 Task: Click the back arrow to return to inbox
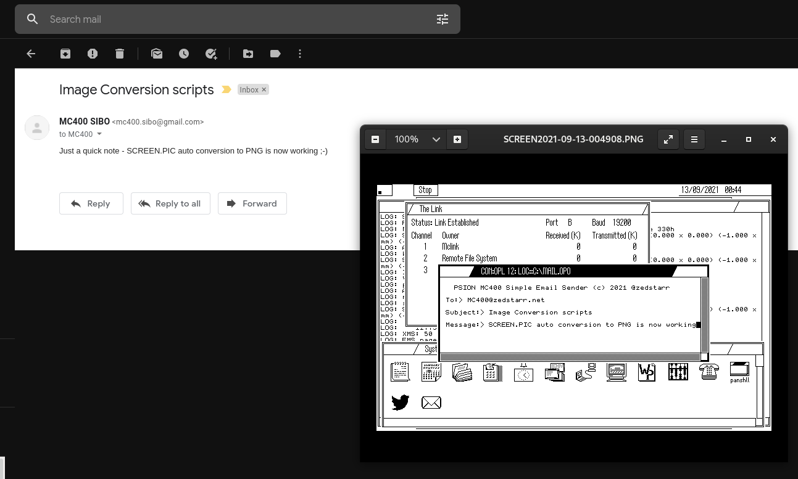(31, 54)
